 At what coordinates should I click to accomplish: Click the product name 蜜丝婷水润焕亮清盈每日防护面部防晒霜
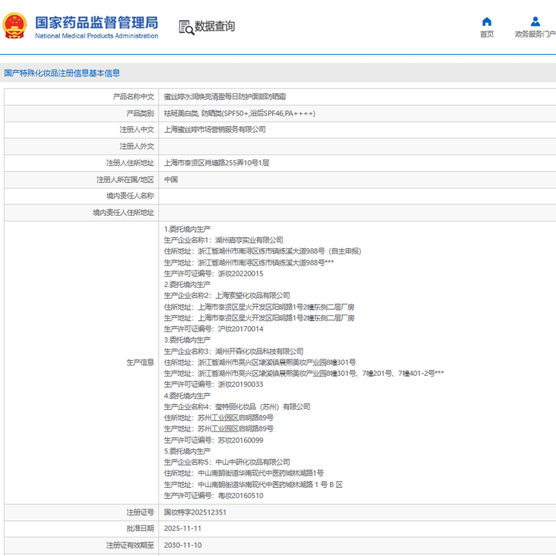[x=225, y=96]
